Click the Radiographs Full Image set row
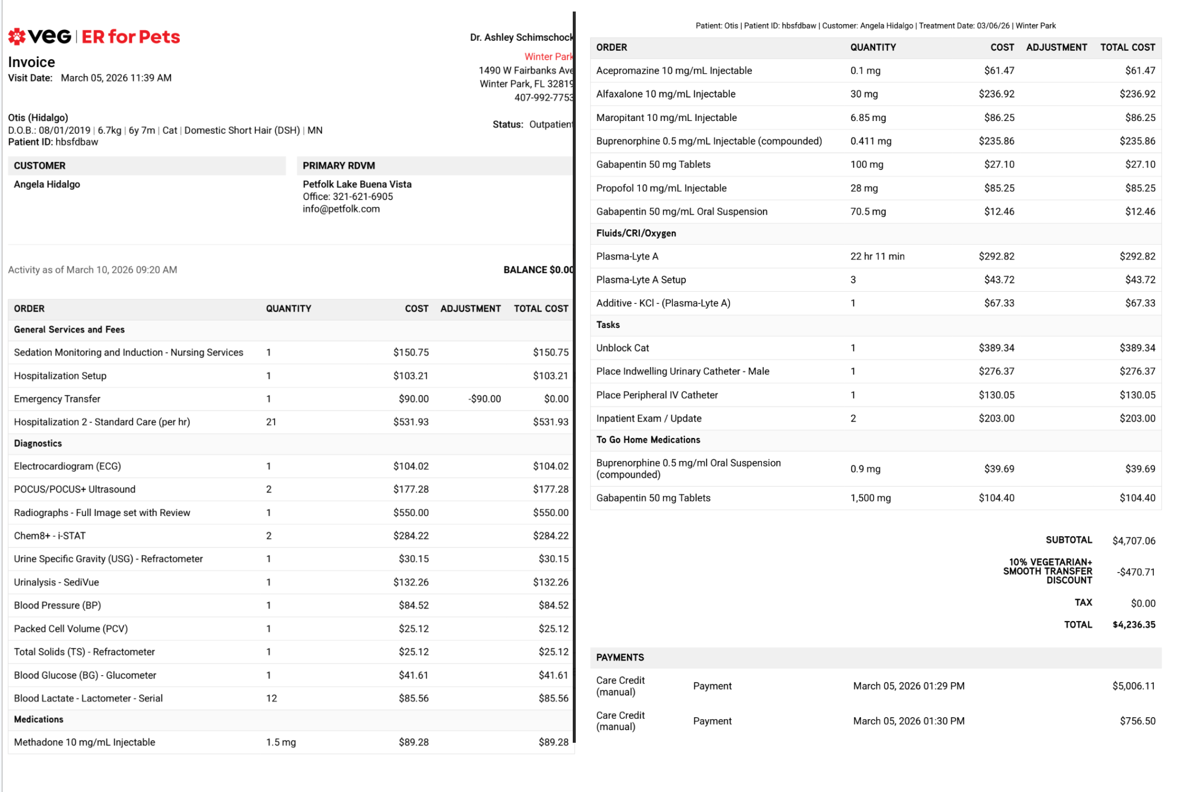1178x792 pixels. (x=102, y=513)
